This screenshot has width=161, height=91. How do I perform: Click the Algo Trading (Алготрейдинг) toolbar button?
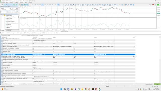point(8,5)
